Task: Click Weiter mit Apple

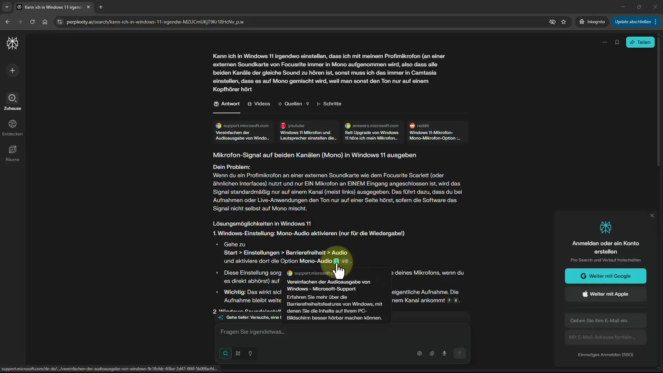Action: click(x=606, y=294)
